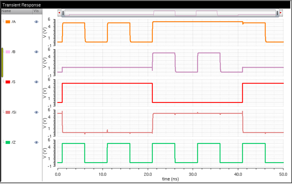Click the overview scrollbar thumb
Viewport: 292px width, 184px height.
[x=170, y=13]
